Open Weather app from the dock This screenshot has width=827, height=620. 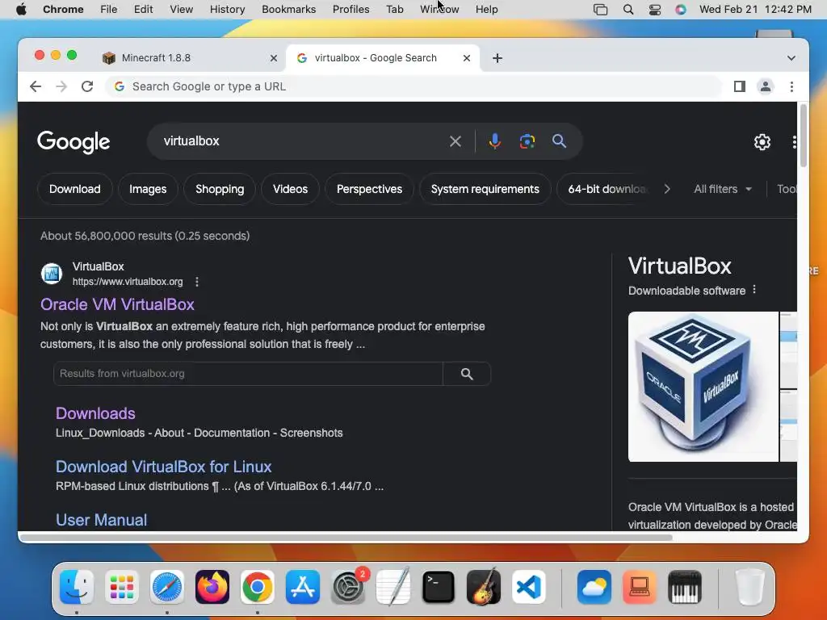click(x=594, y=587)
